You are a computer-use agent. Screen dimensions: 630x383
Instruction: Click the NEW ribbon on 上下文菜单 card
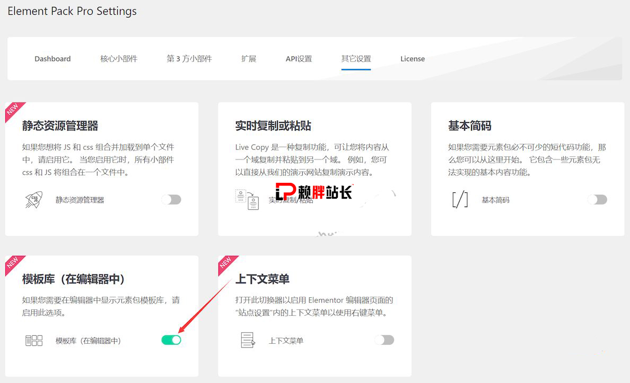pyautogui.click(x=226, y=263)
